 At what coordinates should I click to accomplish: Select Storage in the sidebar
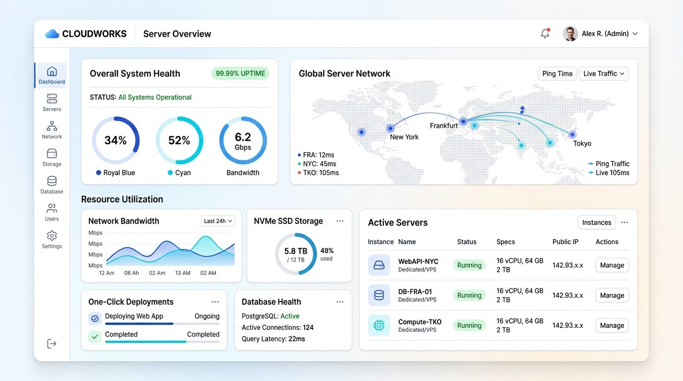52,157
